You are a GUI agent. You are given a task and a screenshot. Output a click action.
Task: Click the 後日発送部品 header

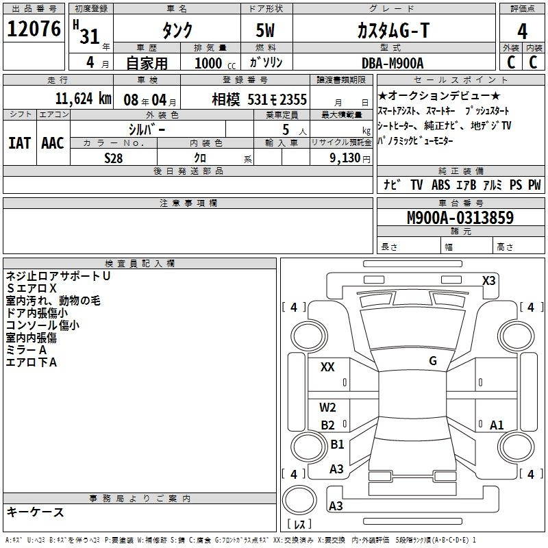point(188,171)
